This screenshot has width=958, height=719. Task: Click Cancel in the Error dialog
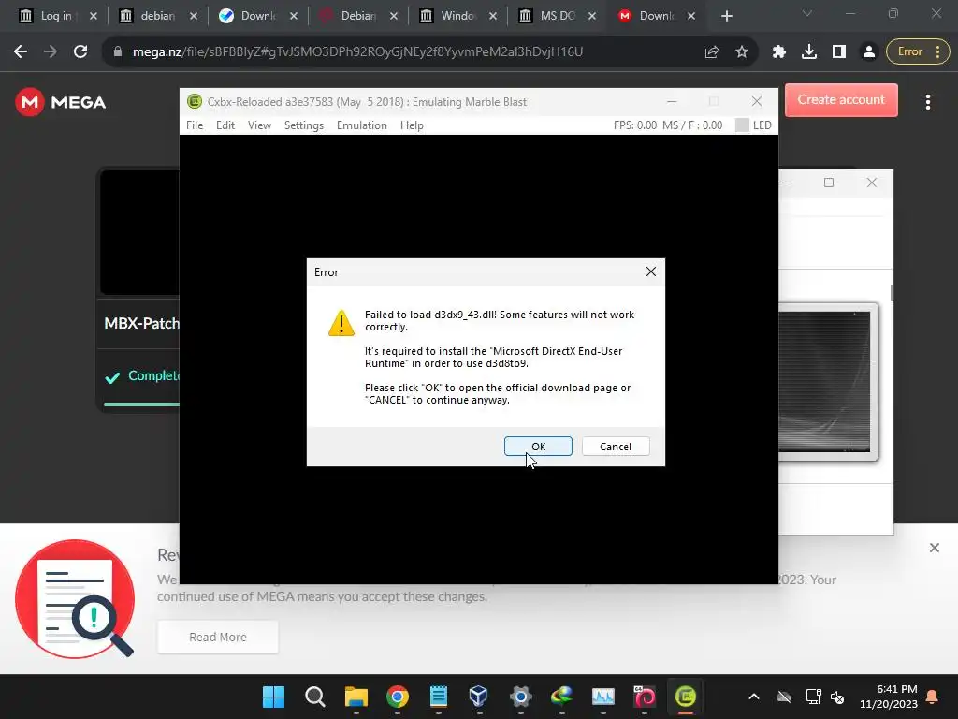pos(616,447)
